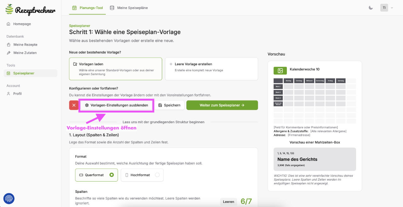
Task: Hide settings via Vorlagen-Einstellungen ausblenden
Action: (116, 105)
